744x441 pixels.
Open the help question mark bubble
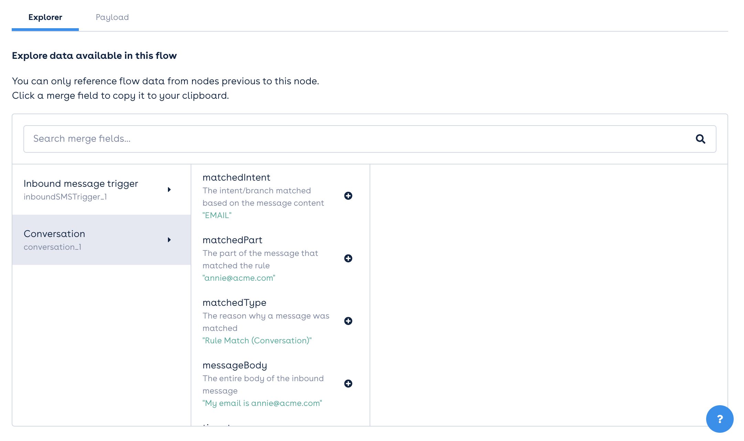pyautogui.click(x=719, y=419)
